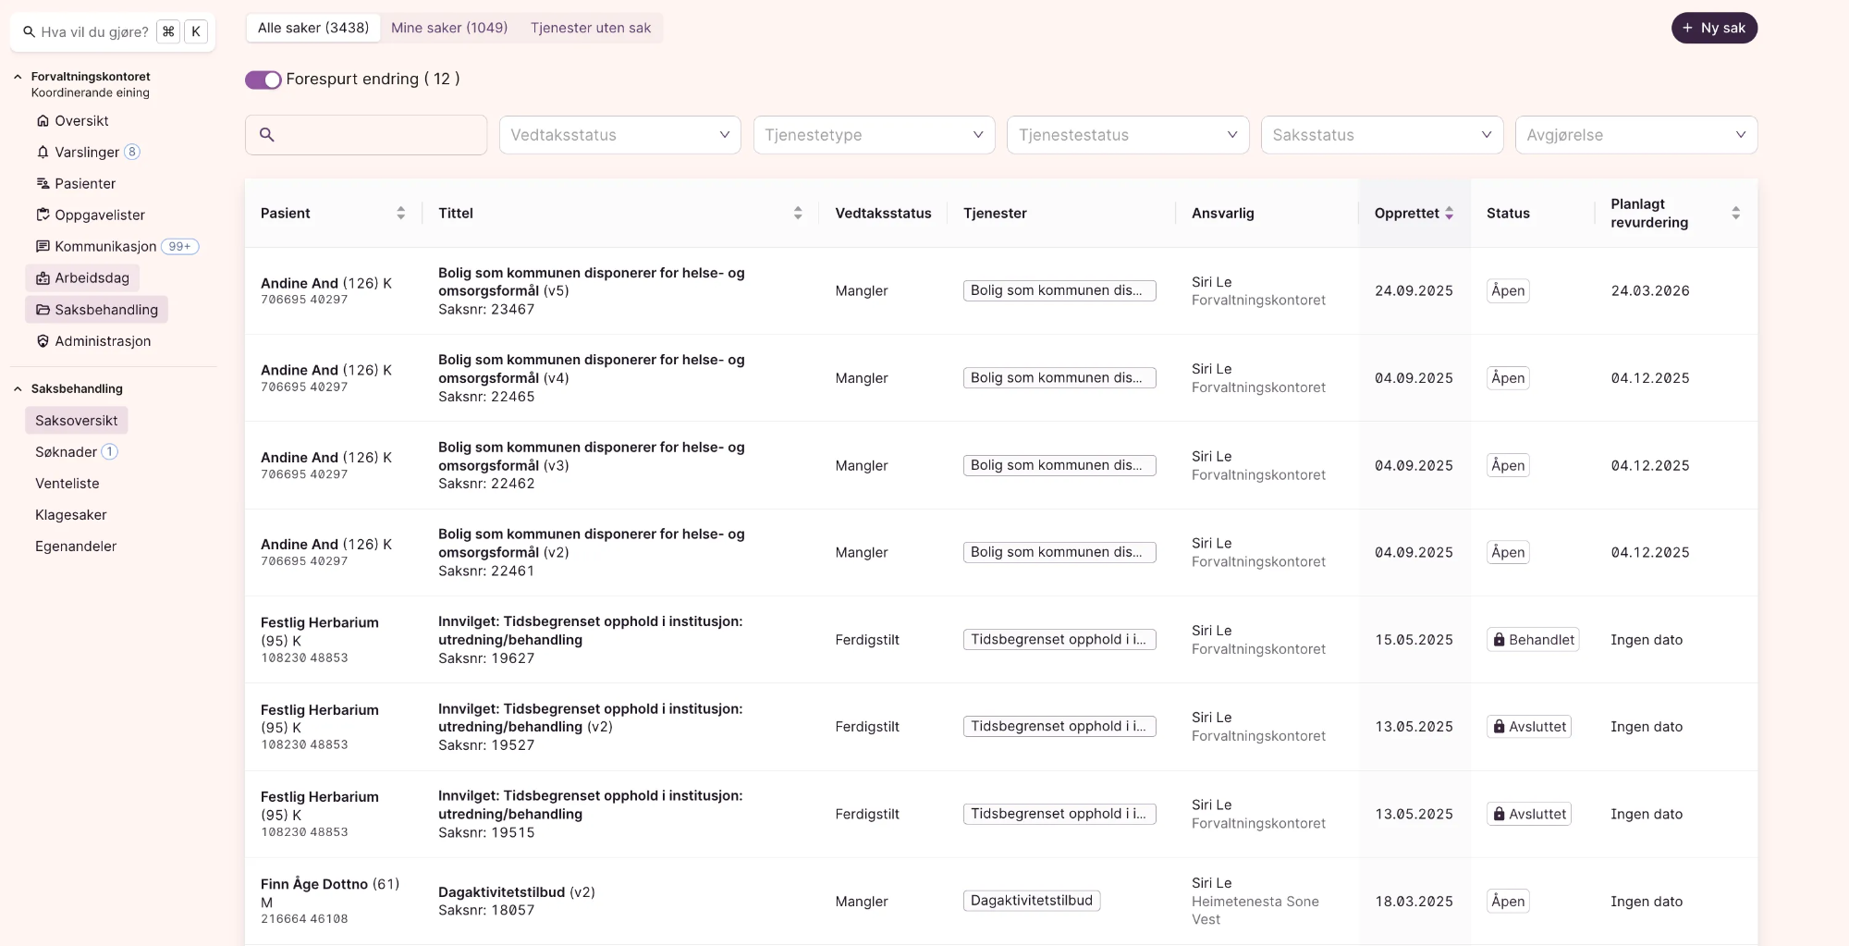Image resolution: width=1849 pixels, height=946 pixels.
Task: Click the Pasienter icon in sidebar
Action: pyautogui.click(x=43, y=184)
